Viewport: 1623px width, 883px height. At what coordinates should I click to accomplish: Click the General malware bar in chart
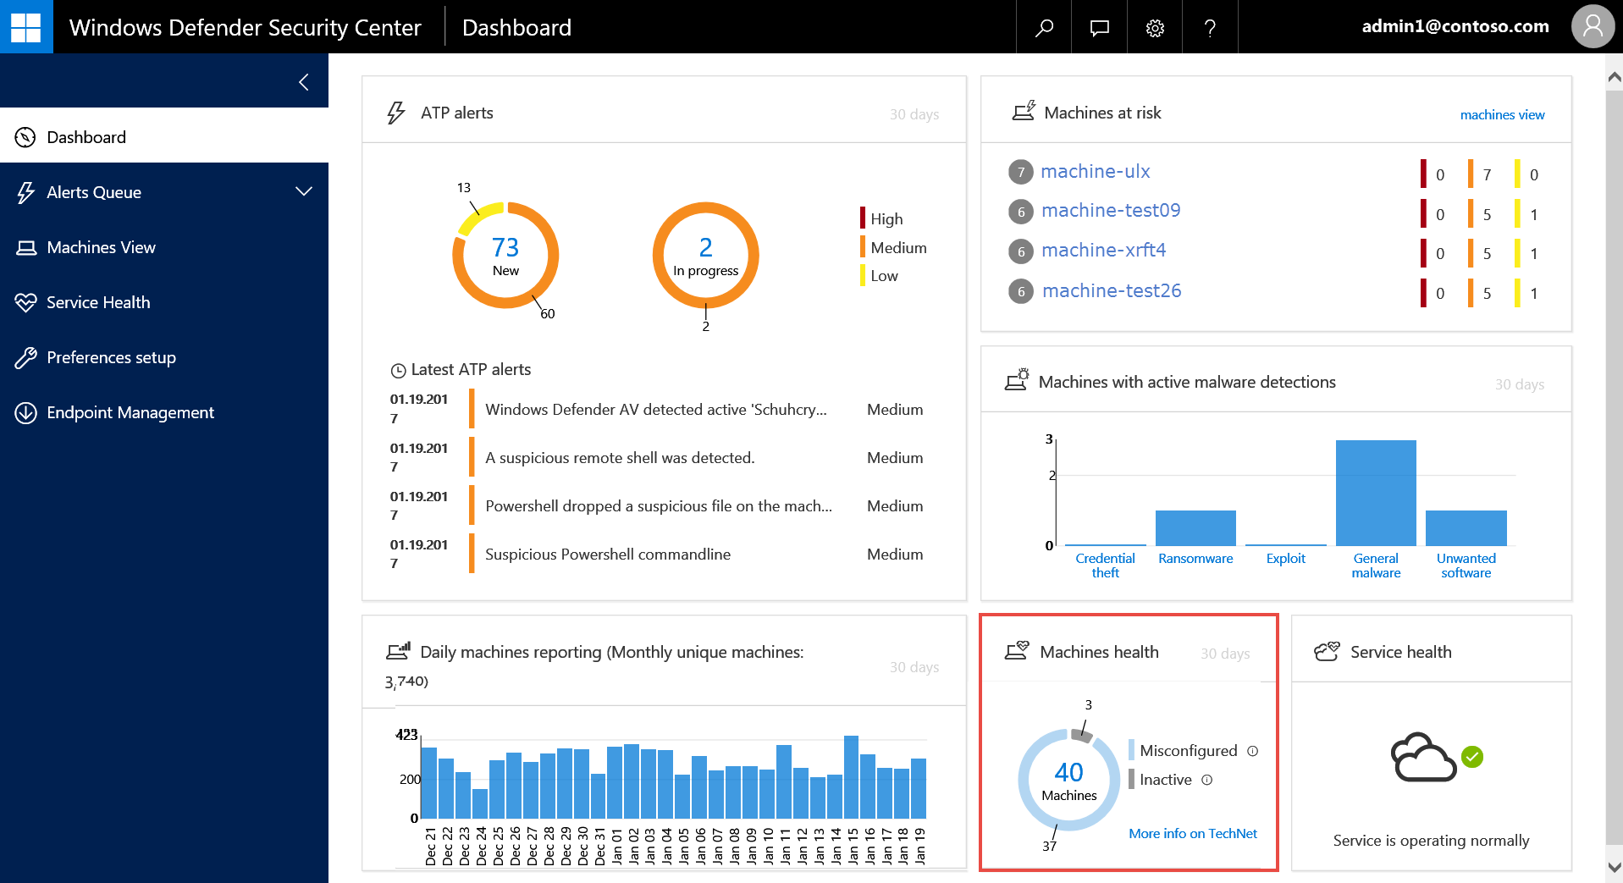(x=1375, y=493)
